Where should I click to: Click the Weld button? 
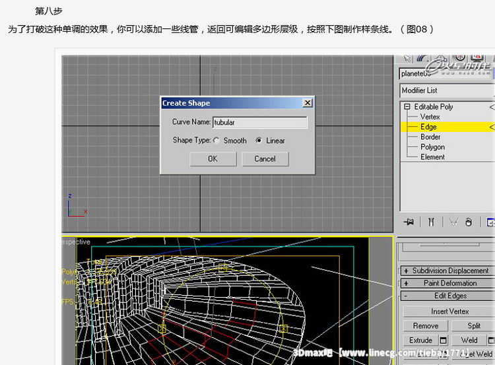click(x=469, y=341)
